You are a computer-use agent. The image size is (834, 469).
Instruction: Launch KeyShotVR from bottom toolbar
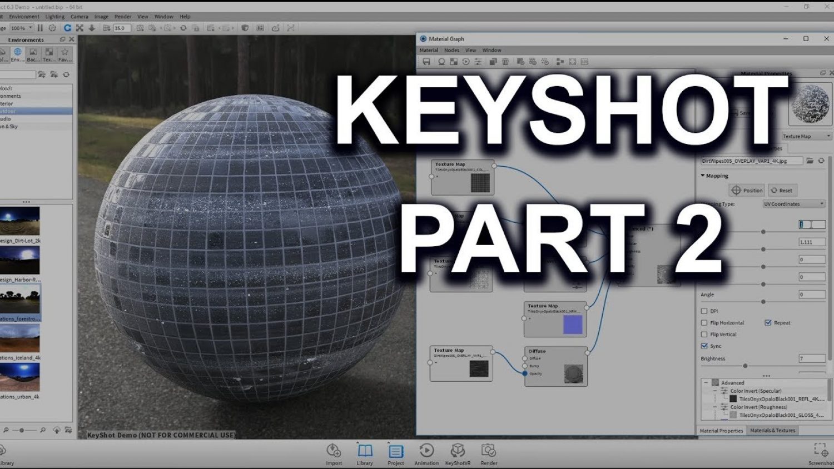click(x=458, y=451)
